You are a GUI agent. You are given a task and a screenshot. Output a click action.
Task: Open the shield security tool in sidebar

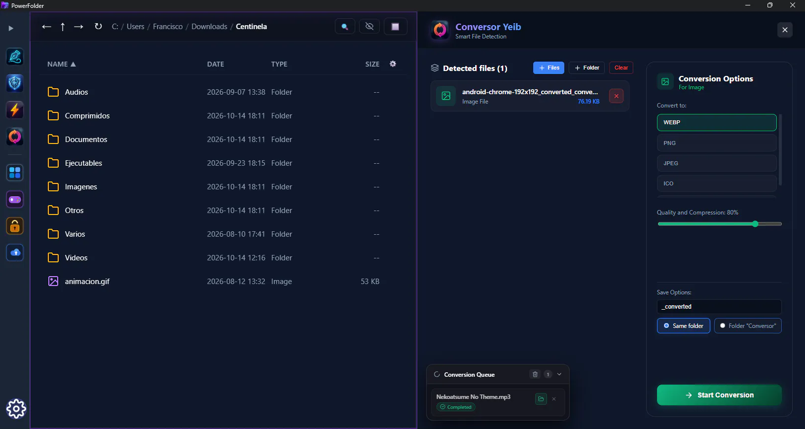point(15,83)
